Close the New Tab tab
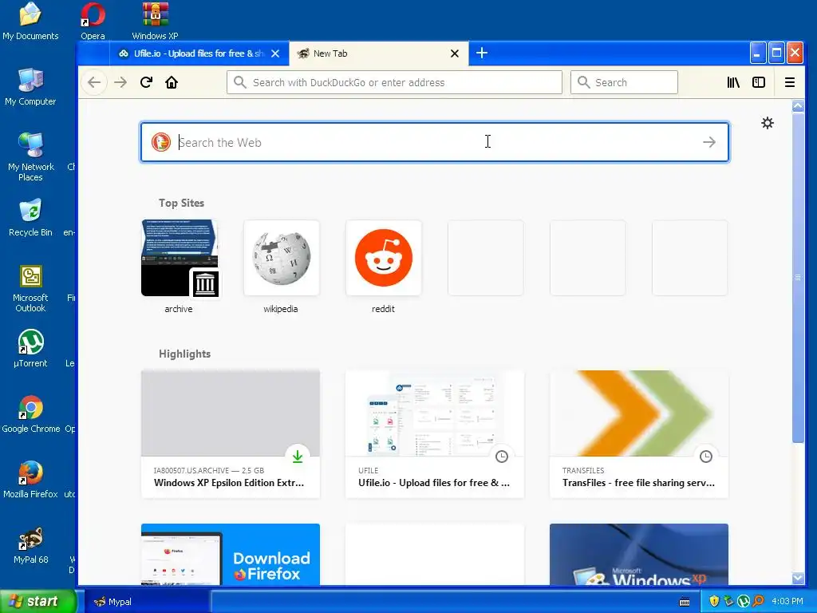 point(455,53)
